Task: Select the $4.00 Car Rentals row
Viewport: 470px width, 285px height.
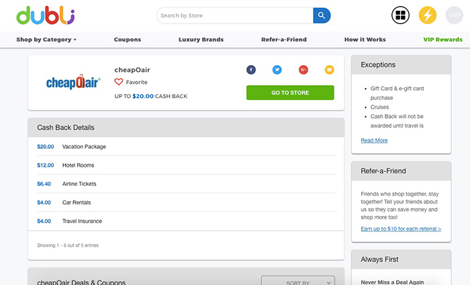Action: (186, 203)
